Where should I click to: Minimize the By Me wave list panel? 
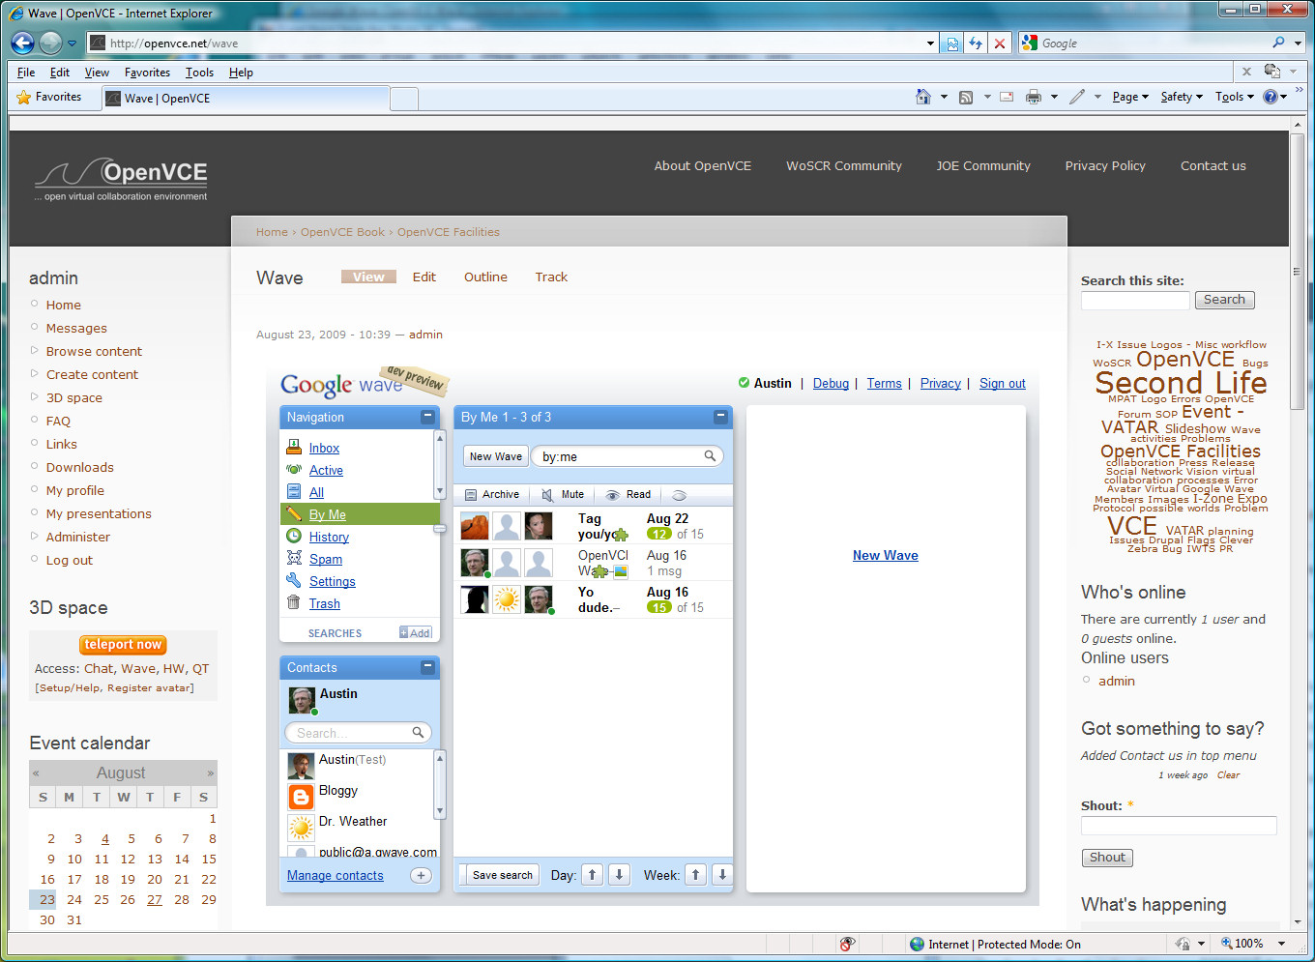click(x=720, y=417)
